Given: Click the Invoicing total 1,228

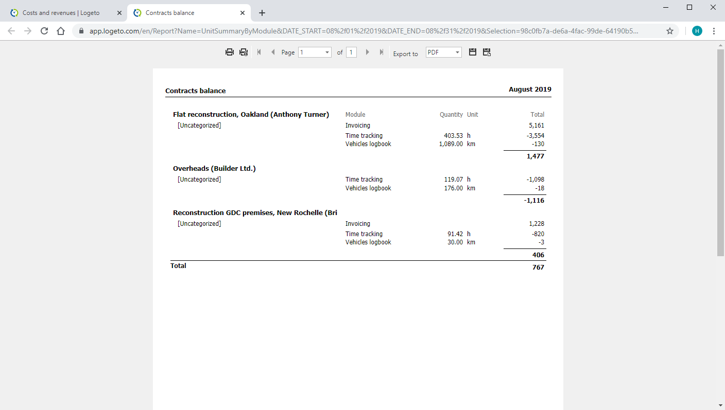Looking at the screenshot, I should tap(537, 223).
